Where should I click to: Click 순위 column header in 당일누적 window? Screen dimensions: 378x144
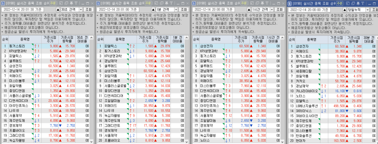point(292,39)
